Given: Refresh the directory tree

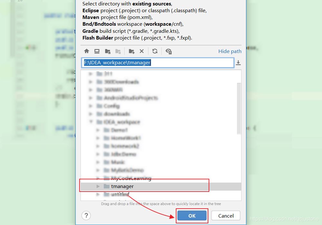Looking at the screenshot, I should (155, 51).
